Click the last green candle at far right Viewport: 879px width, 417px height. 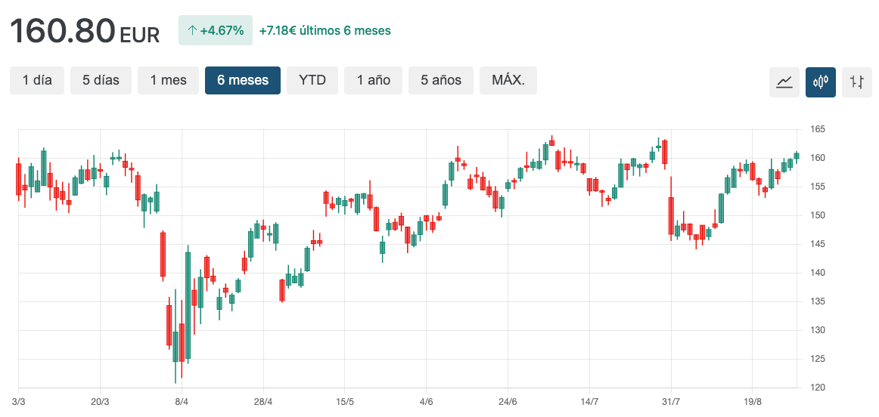pyautogui.click(x=797, y=156)
